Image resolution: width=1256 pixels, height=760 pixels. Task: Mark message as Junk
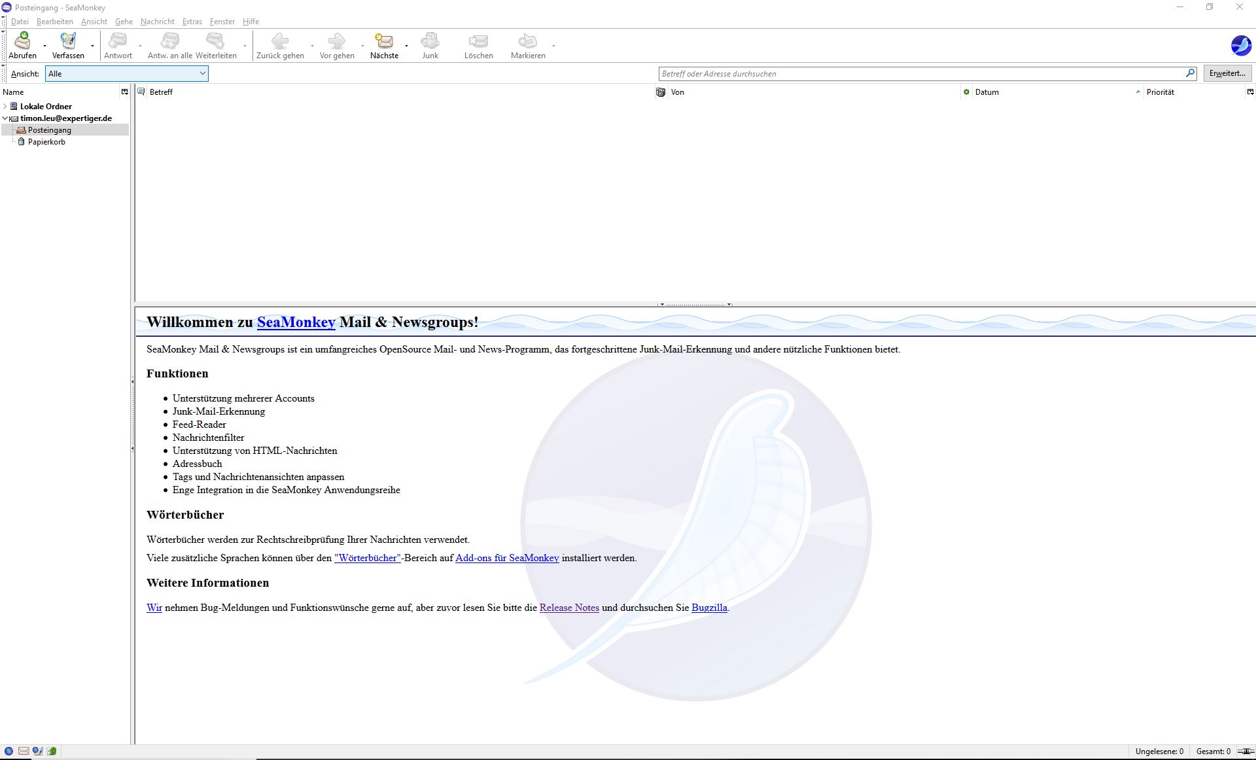pos(430,46)
